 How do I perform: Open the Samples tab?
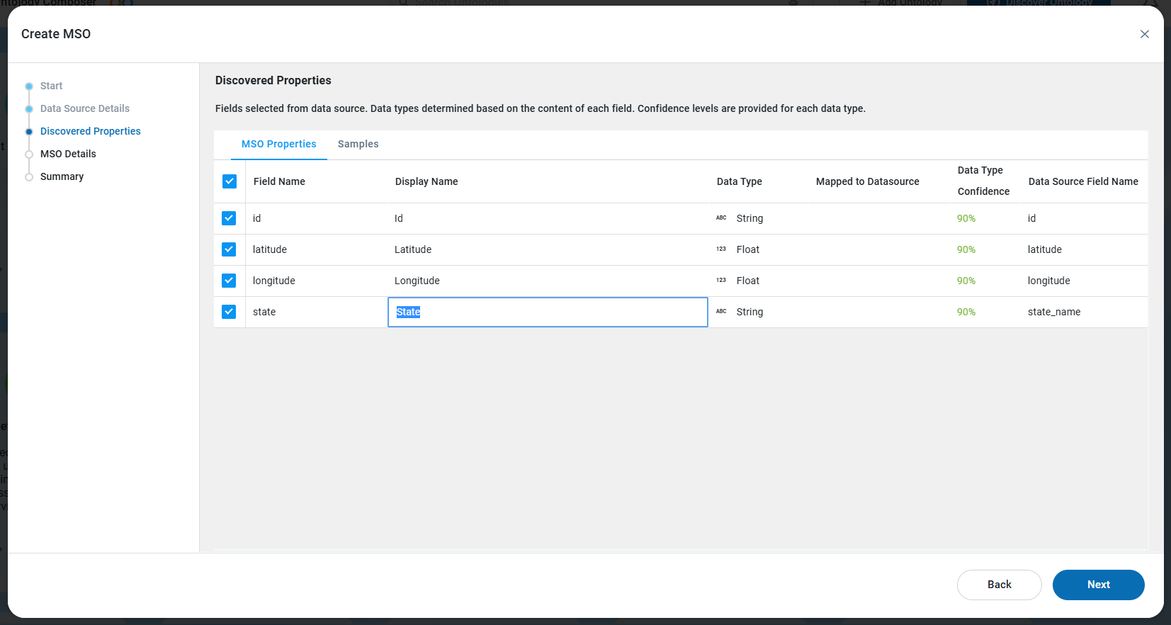tap(358, 144)
